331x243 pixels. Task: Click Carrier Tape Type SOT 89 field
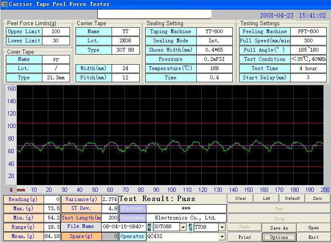[125, 50]
